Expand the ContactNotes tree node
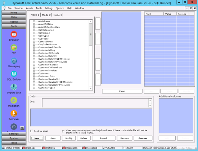 (x=34, y=41)
